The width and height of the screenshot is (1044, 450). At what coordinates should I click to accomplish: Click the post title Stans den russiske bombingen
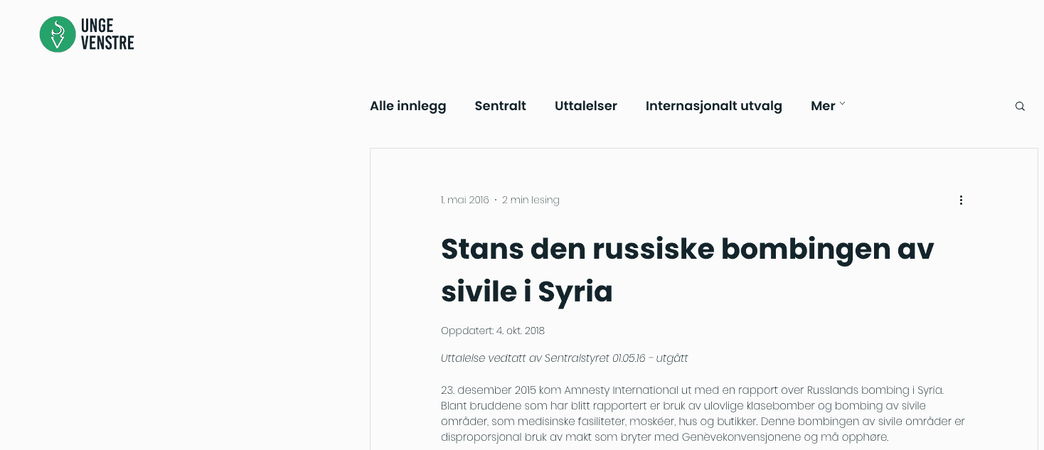(688, 270)
